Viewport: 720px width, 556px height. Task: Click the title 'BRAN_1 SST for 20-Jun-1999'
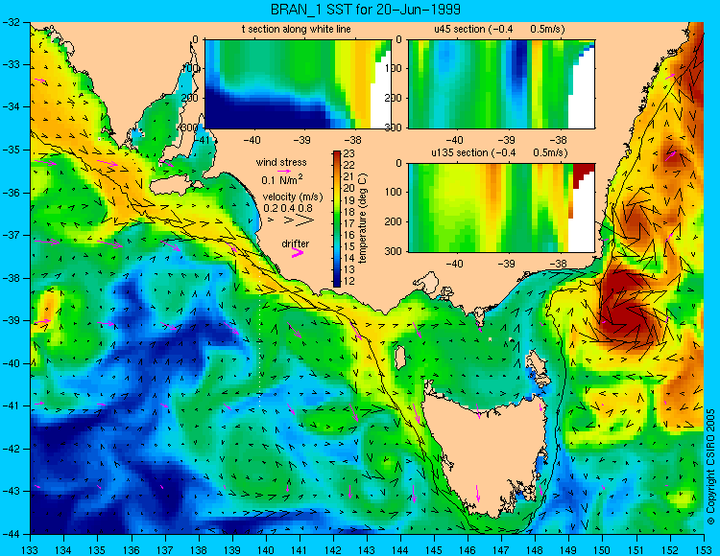pyautogui.click(x=365, y=10)
